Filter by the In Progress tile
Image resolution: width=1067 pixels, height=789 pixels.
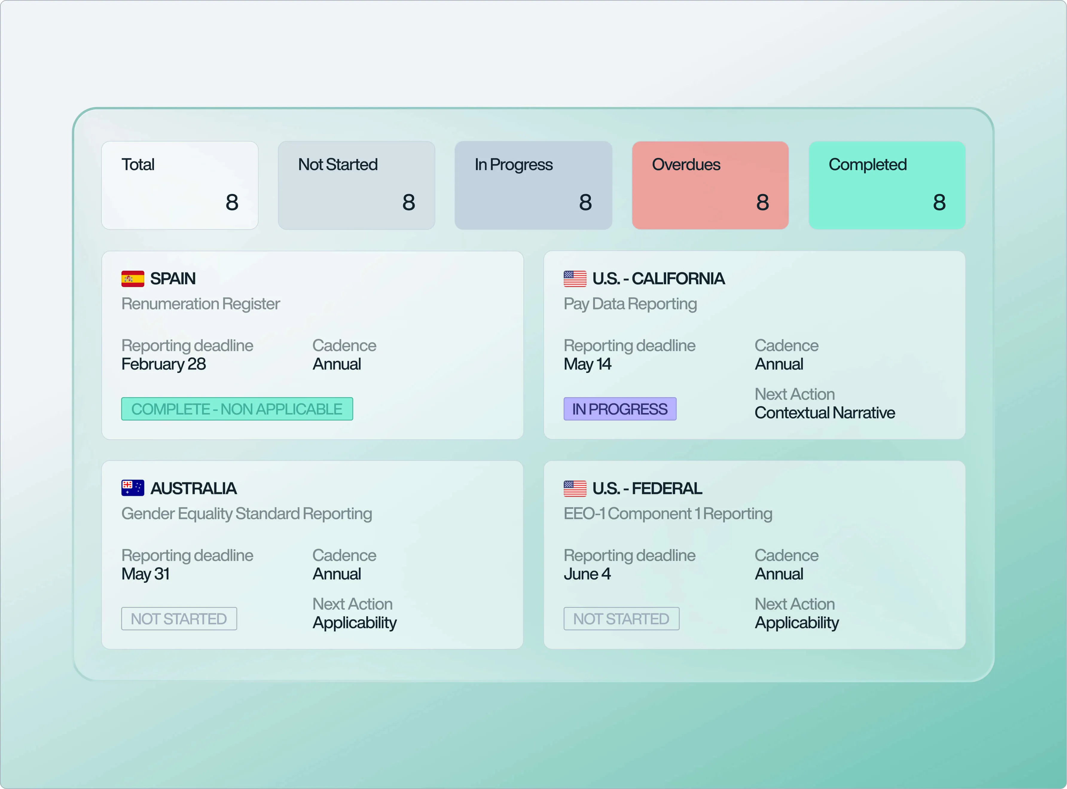click(x=533, y=185)
